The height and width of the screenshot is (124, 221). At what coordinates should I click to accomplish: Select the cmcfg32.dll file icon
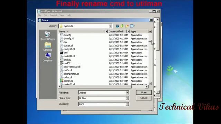point(61,49)
